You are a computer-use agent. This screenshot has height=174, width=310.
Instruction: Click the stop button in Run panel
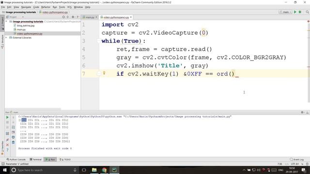[7, 122]
